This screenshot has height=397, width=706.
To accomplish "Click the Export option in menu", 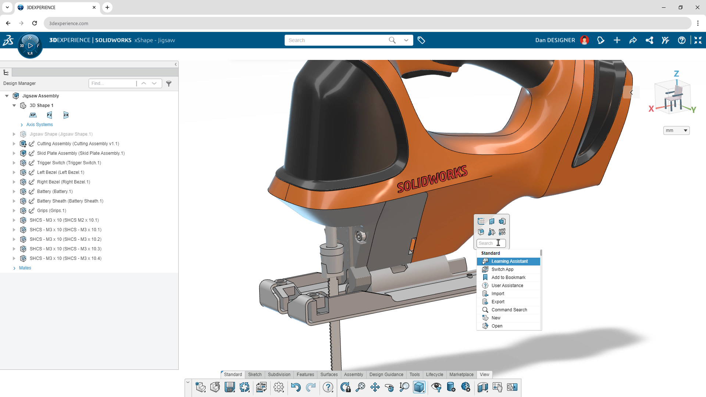I will coord(498,301).
